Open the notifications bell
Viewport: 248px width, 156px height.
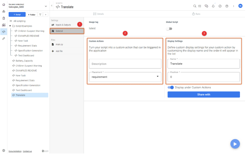point(213,6)
